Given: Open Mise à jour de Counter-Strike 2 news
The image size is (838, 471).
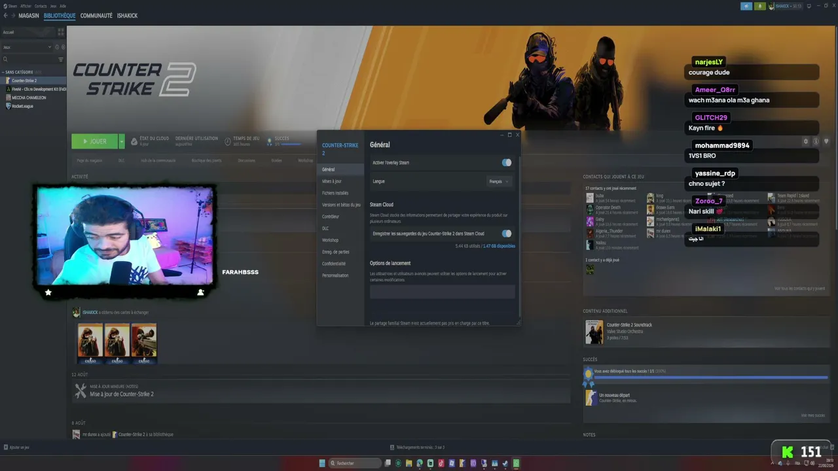Looking at the screenshot, I should [x=122, y=394].
